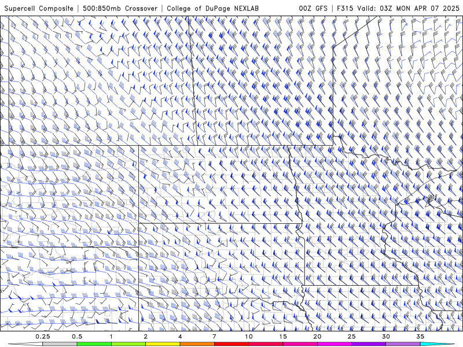The height and width of the screenshot is (347, 463).
Task: Select the light purple segment from 30 to 35
Action: (x=403, y=344)
